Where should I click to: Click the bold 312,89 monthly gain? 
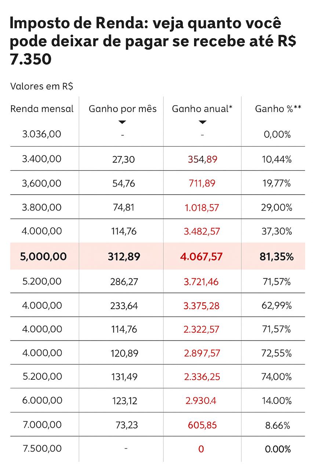click(x=124, y=257)
